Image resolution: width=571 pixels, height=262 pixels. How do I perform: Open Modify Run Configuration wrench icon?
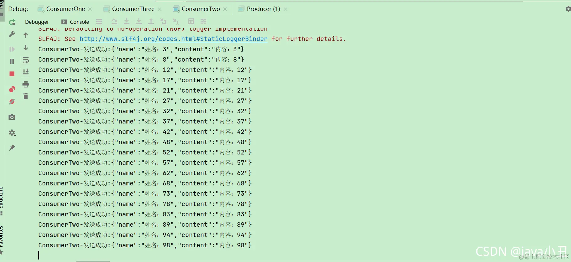[x=12, y=34]
